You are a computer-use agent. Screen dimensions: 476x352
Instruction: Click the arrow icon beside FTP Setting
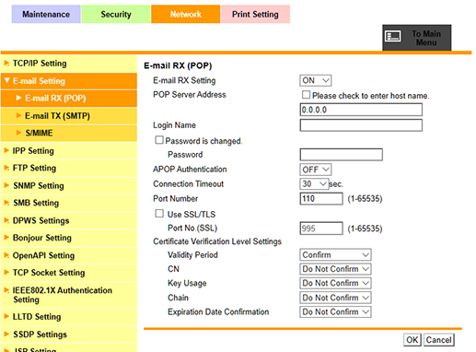tap(6, 168)
